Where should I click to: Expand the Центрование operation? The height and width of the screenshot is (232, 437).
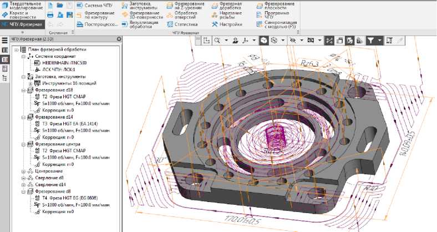tap(24, 171)
